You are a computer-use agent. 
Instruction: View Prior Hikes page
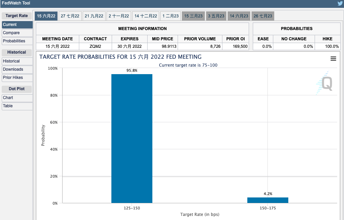point(17,78)
